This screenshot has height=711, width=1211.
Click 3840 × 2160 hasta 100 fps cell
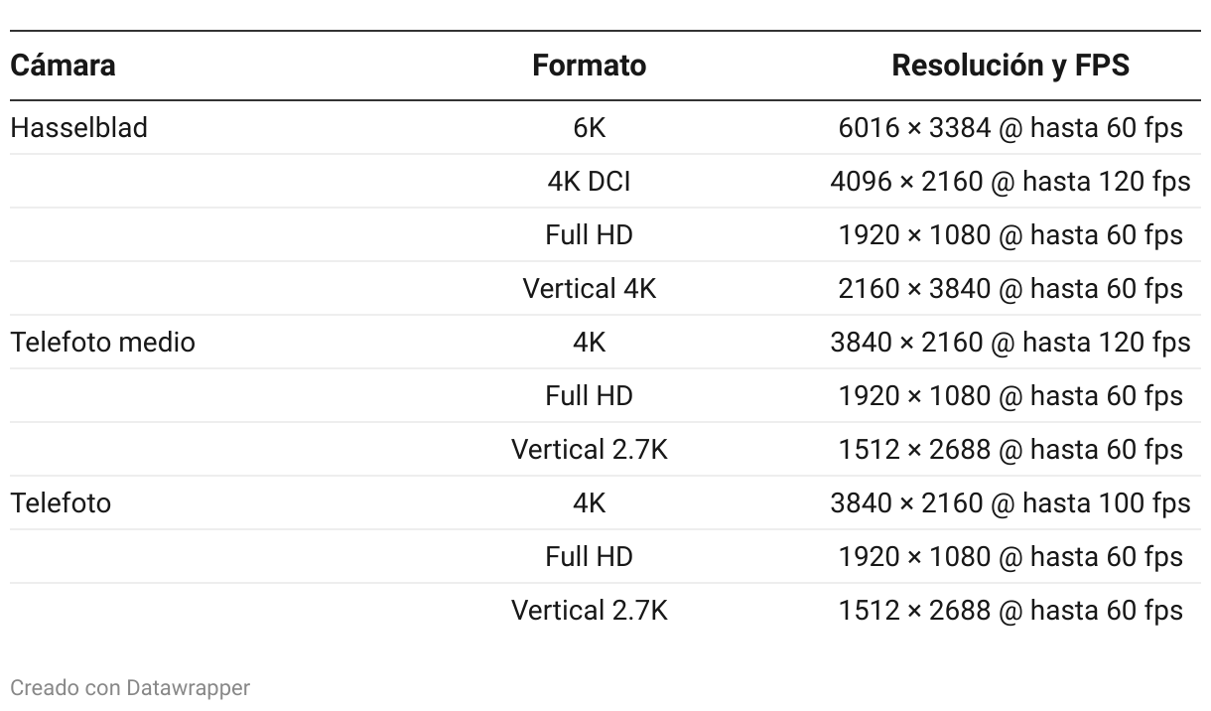[x=1010, y=503]
